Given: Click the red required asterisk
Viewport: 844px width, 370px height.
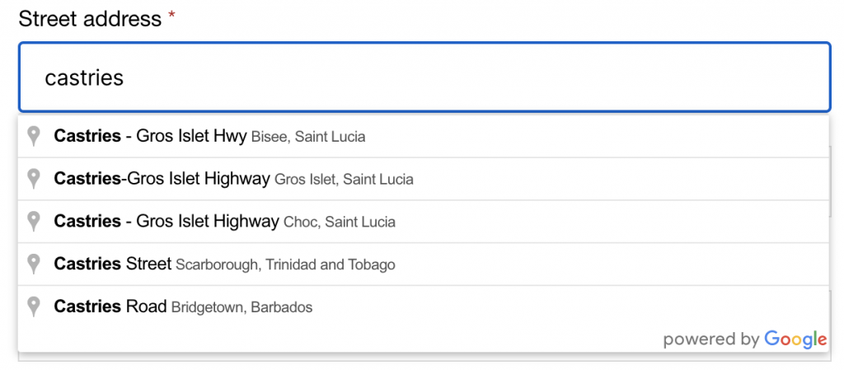Looking at the screenshot, I should (x=171, y=17).
